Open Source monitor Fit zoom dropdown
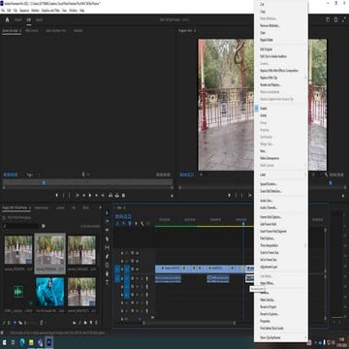The width and height of the screenshot is (349, 349). tap(33, 174)
